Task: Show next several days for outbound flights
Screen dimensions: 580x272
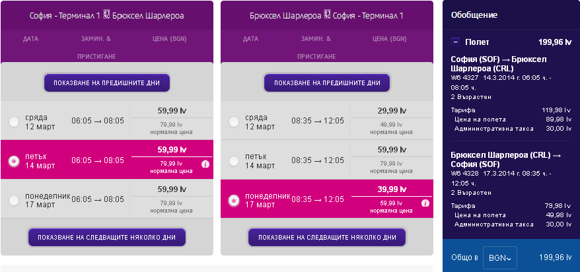Action: pyautogui.click(x=107, y=237)
